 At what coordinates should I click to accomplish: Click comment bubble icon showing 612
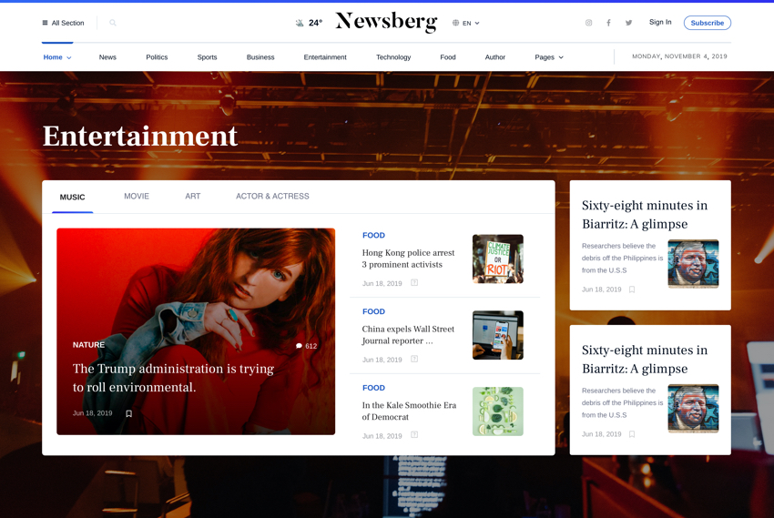(x=299, y=346)
